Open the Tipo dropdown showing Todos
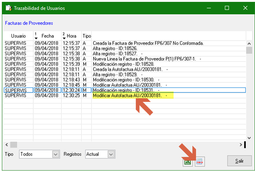This screenshot has width=255, height=172. click(40, 154)
